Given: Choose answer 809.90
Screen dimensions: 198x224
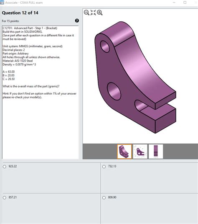Looking at the screenshot, I should coord(104,198).
